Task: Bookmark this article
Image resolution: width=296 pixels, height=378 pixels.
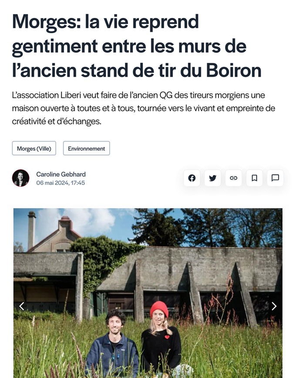Action: coord(254,178)
